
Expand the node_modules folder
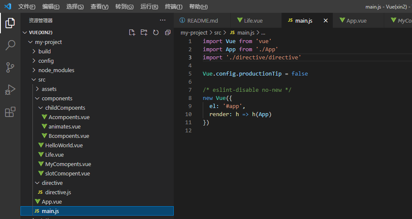34,70
